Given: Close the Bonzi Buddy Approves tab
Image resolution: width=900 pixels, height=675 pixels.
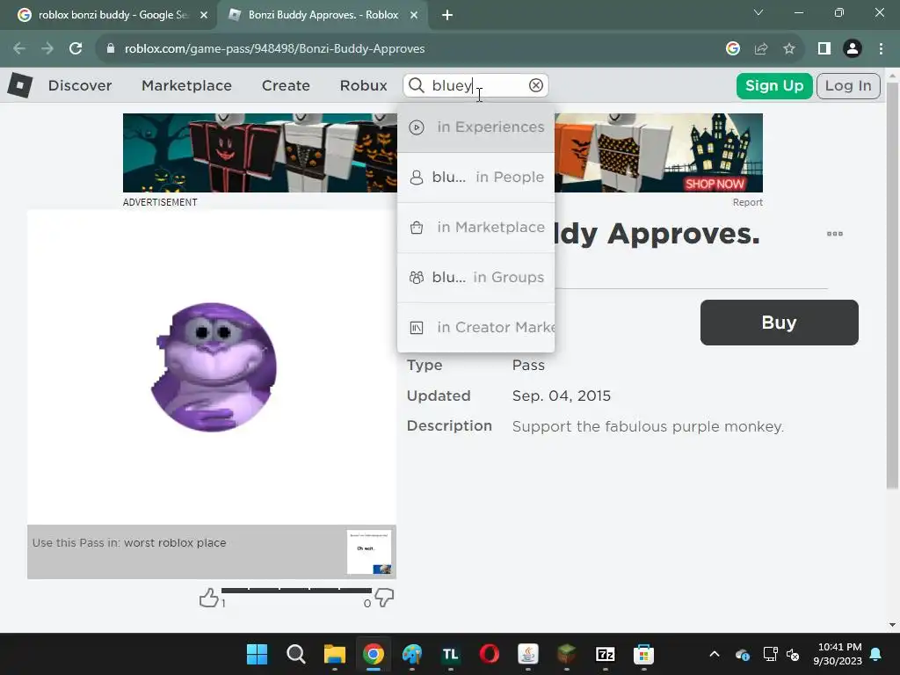Looking at the screenshot, I should (x=414, y=15).
